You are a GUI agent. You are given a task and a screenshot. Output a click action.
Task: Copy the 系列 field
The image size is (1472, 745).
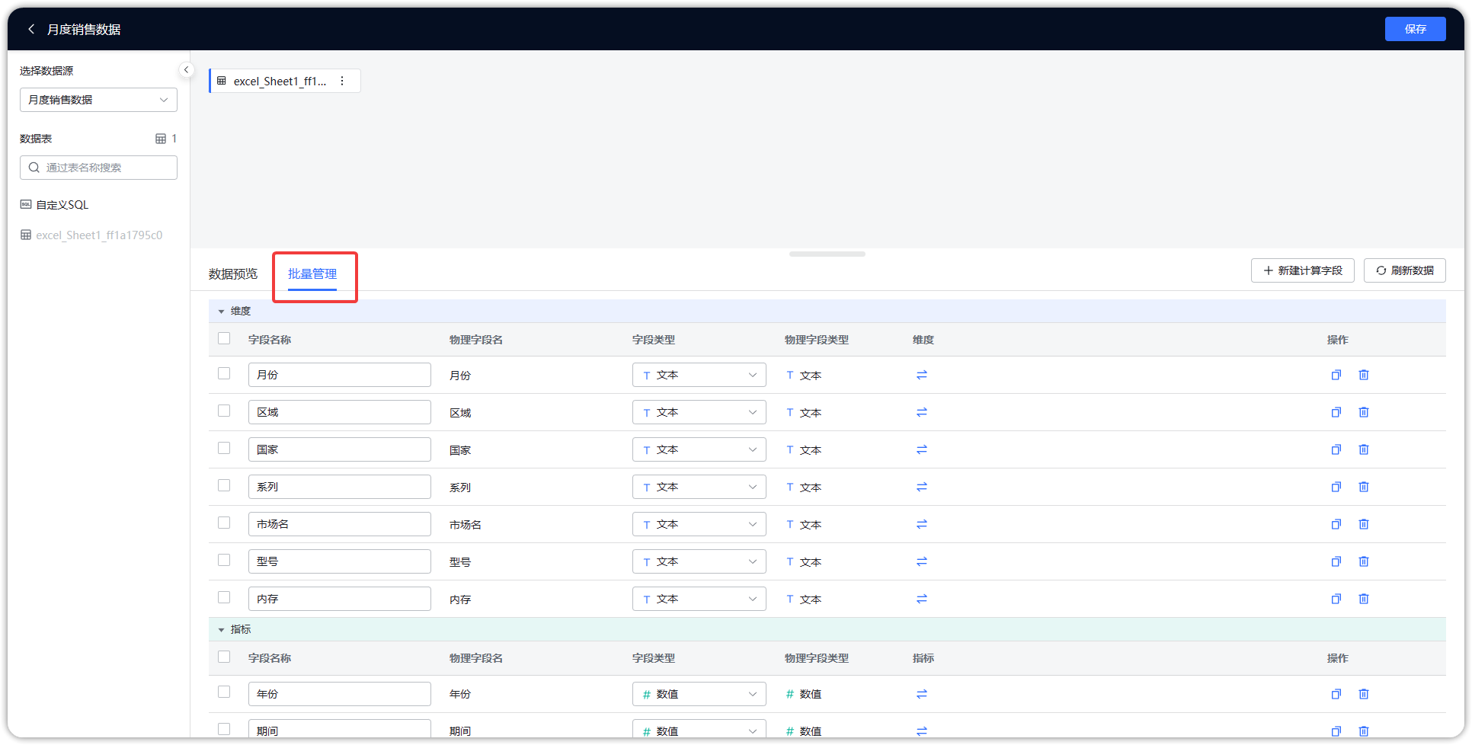(x=1336, y=487)
